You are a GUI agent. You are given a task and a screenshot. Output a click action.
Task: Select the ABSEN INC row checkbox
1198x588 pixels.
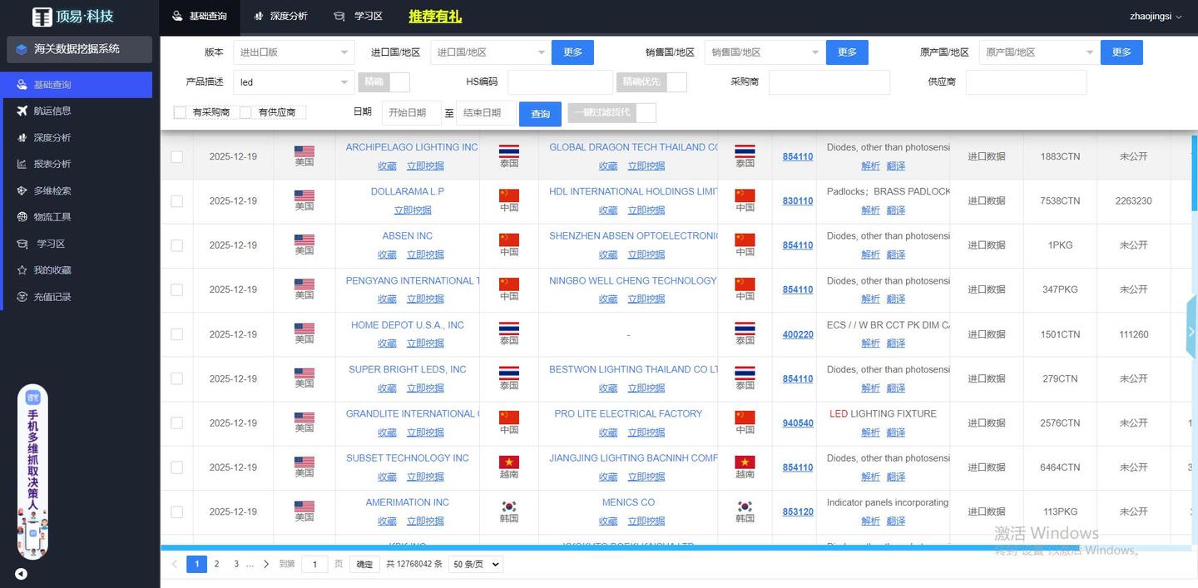point(176,245)
